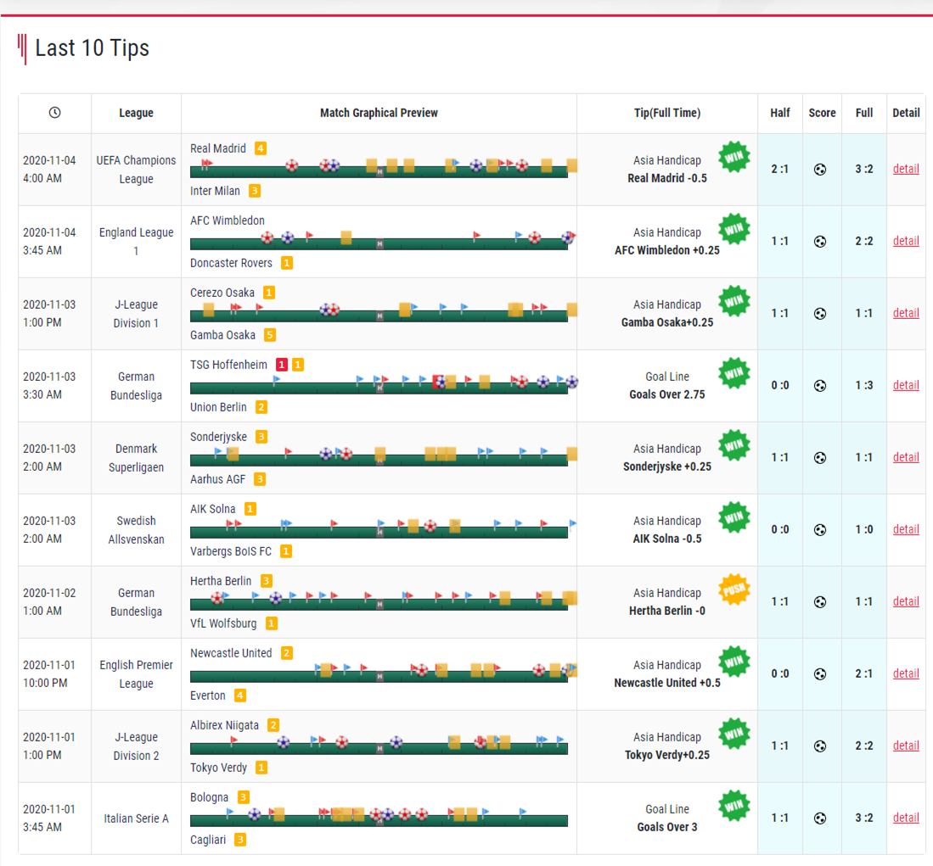This screenshot has height=866, width=933.
Task: Open detail link for Albirex Niigata match
Action: coord(906,746)
